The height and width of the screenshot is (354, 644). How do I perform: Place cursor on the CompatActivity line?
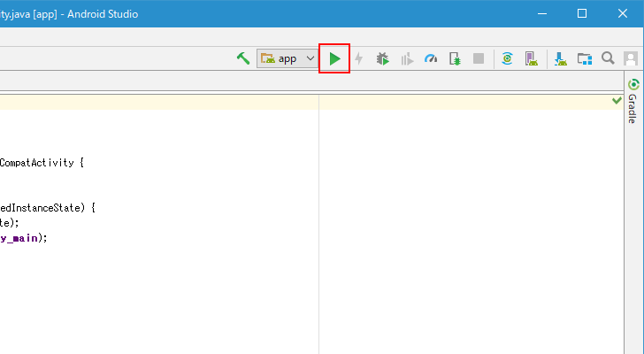tap(42, 163)
